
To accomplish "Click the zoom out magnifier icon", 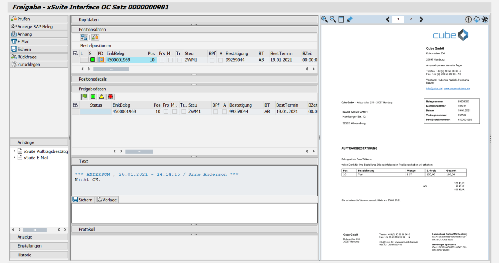I will (333, 19).
